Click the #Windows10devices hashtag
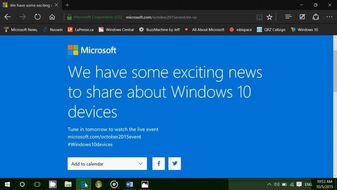Image resolution: width=337 pixels, height=190 pixels. (90, 144)
